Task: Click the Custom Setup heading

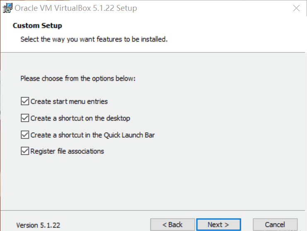Action: (x=37, y=26)
